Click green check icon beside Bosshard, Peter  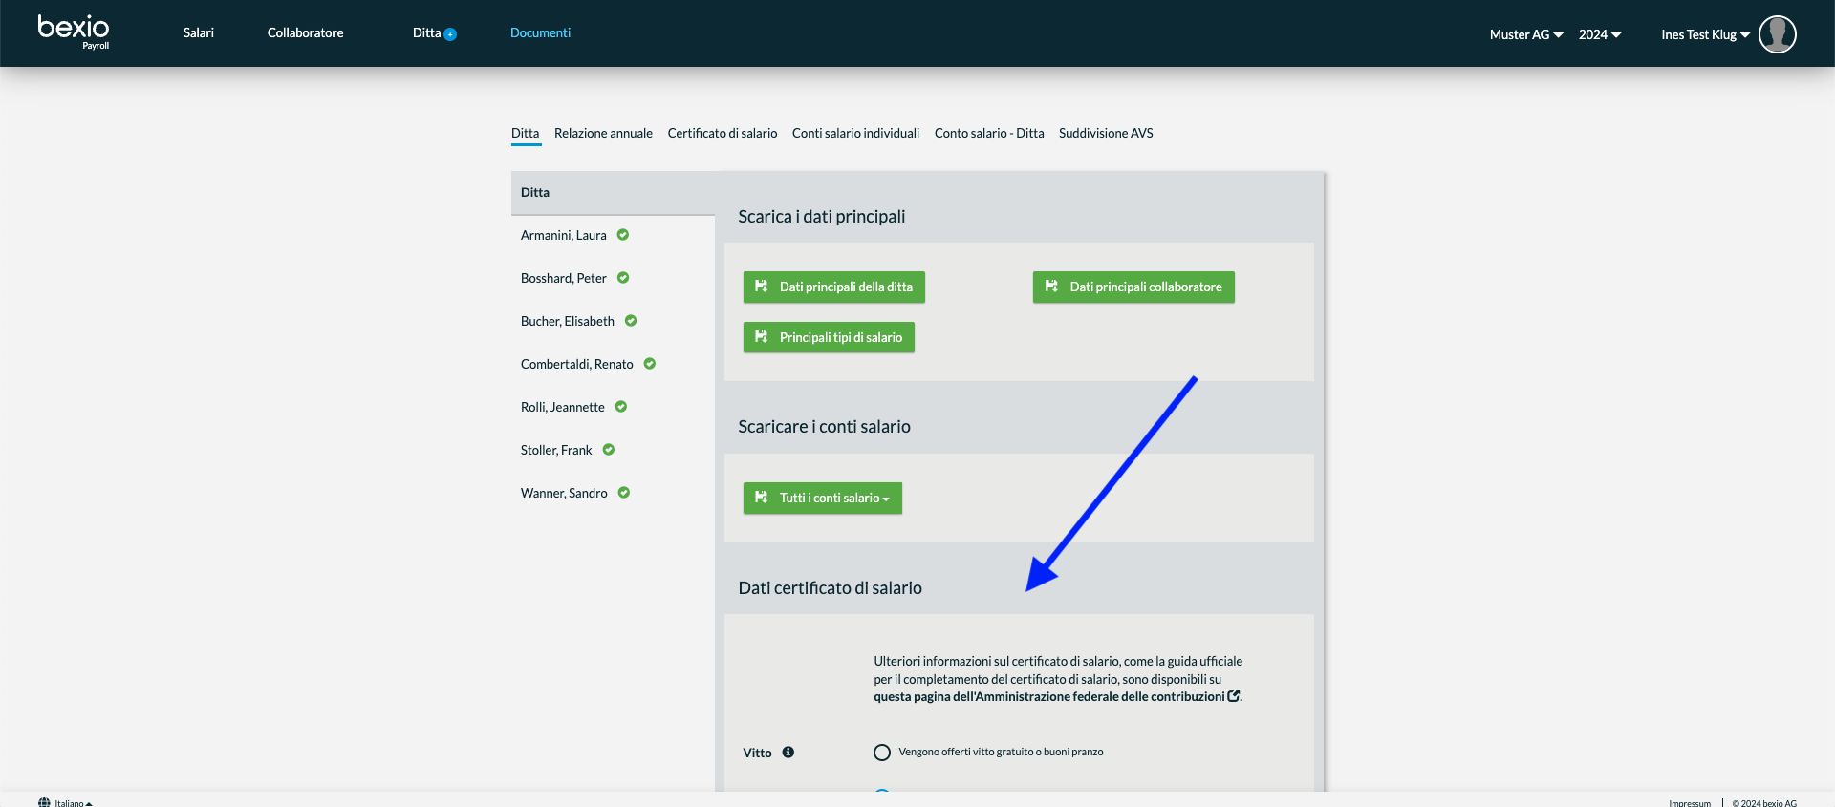pyautogui.click(x=623, y=278)
